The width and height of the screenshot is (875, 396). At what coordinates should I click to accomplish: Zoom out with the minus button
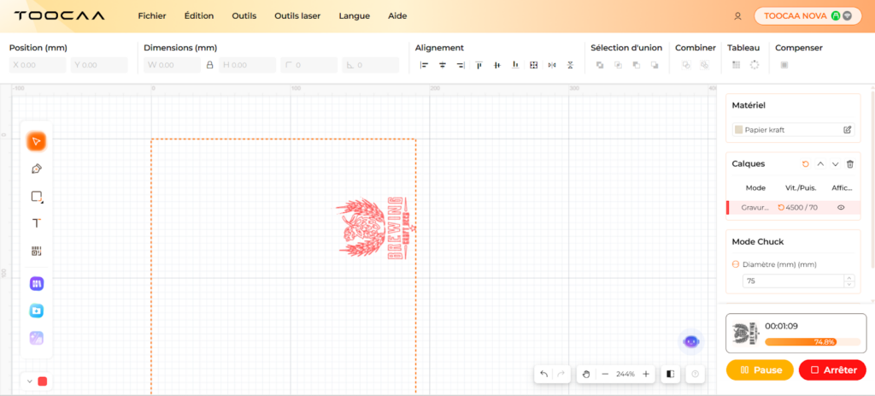(x=605, y=374)
